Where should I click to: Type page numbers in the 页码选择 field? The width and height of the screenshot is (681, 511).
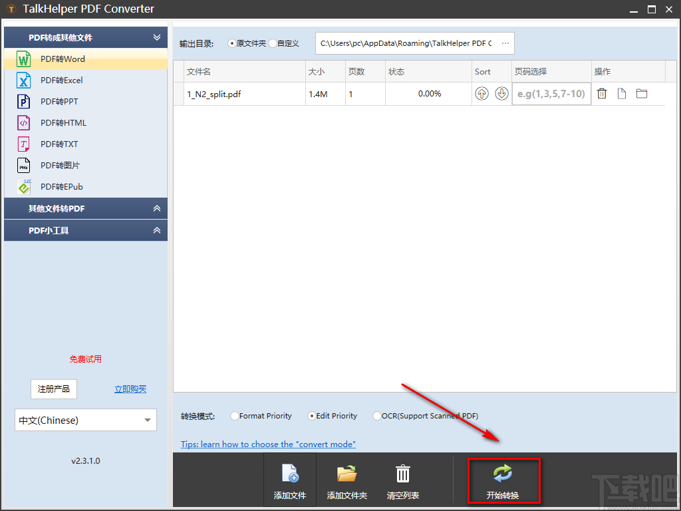[x=551, y=93]
